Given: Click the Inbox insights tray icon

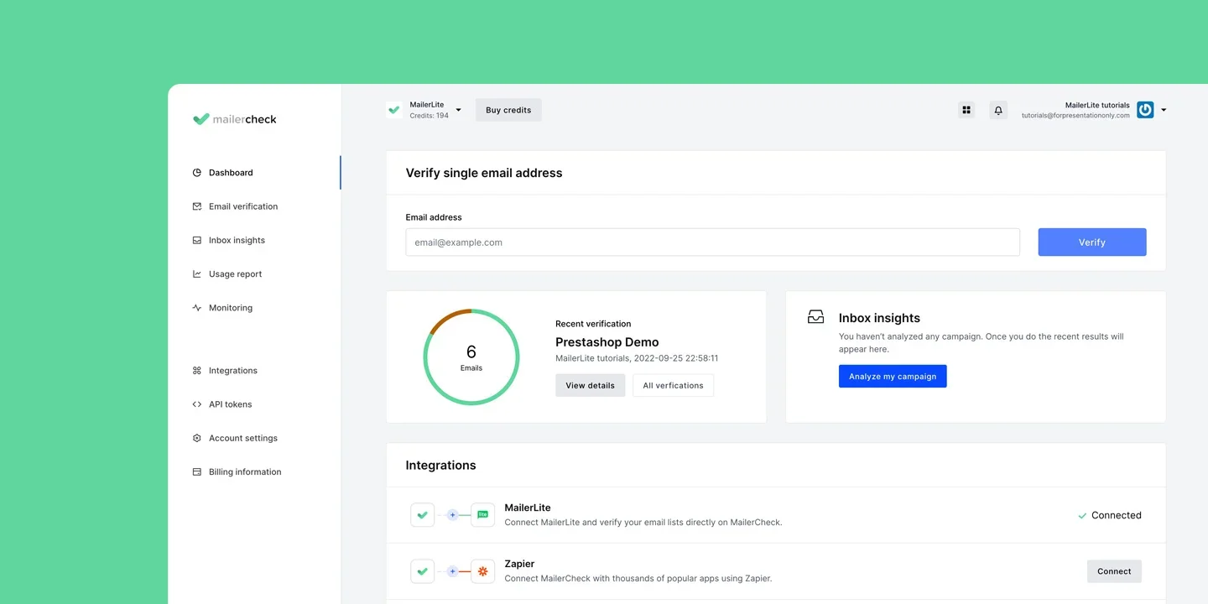Looking at the screenshot, I should pyautogui.click(x=815, y=317).
